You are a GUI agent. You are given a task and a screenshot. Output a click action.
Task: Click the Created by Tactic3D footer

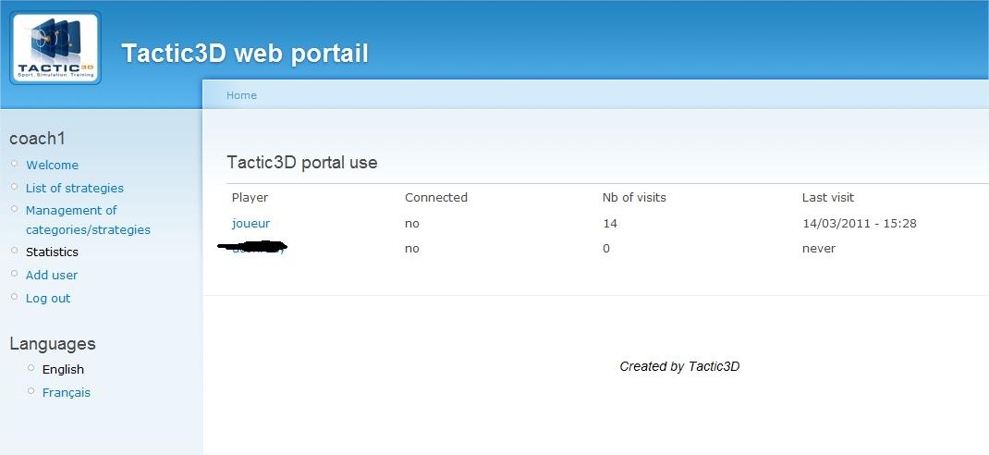coord(679,366)
